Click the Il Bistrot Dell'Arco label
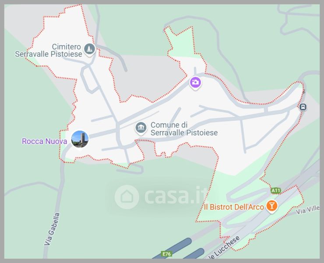The image size is (324, 263). pos(234,207)
